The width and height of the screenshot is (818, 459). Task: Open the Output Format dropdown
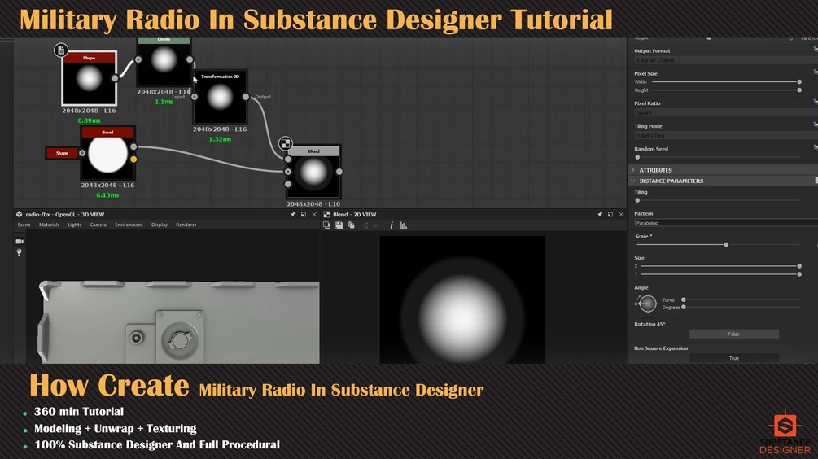tap(726, 60)
